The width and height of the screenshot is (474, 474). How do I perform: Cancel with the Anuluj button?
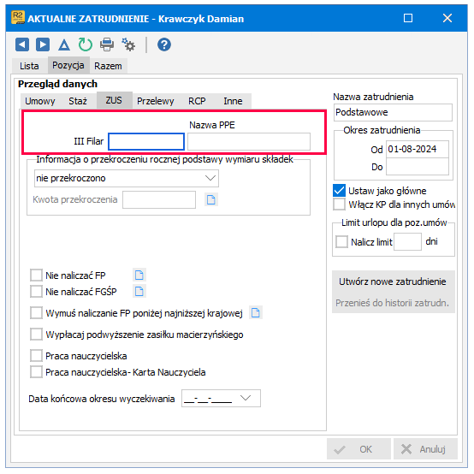(x=425, y=449)
